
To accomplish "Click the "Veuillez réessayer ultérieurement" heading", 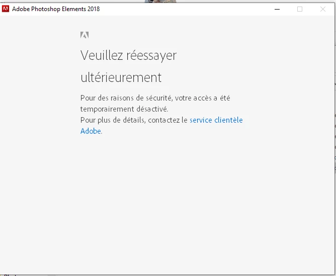I will click(x=128, y=66).
